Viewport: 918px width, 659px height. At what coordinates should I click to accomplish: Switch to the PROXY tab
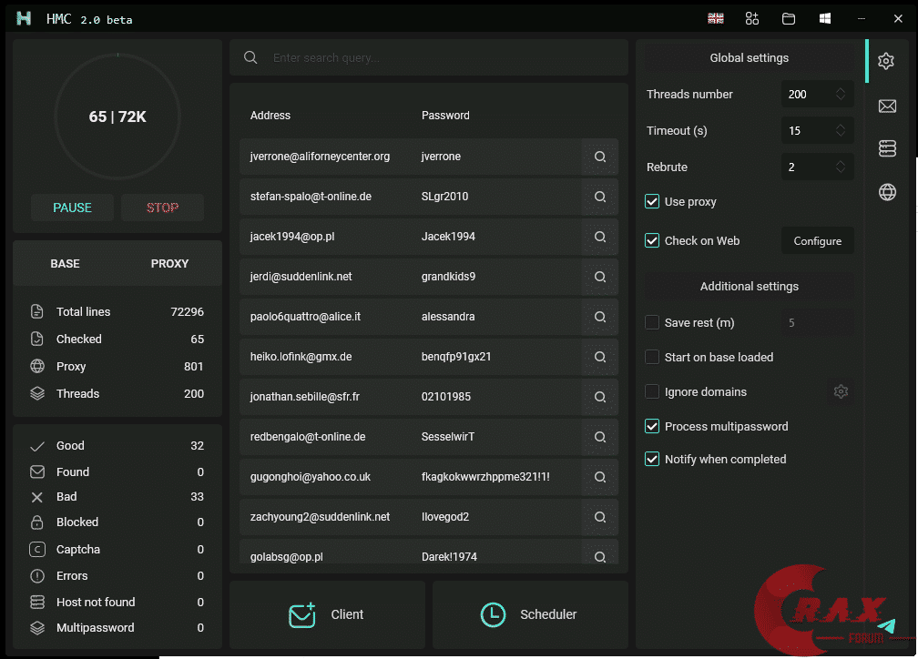tap(169, 263)
